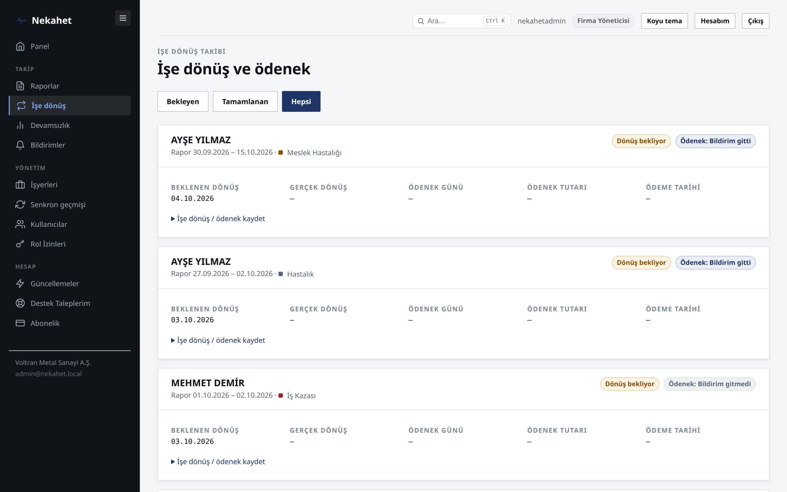
Task: Select the Hepsi filter tab
Action: click(x=301, y=101)
